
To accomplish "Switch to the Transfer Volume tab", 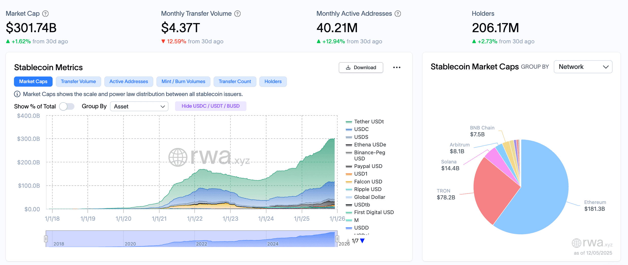I will click(78, 82).
